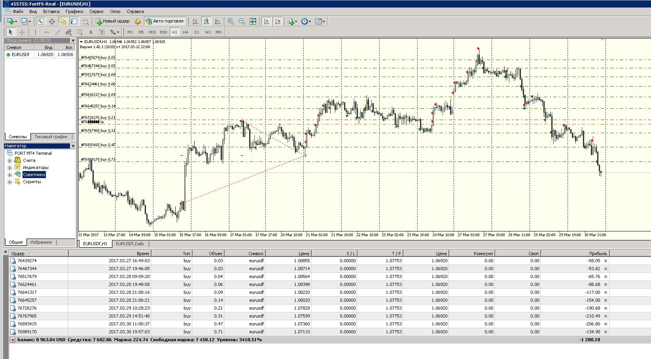Open the Data Window crosshair-circle icon
651x359 pixels.
click(x=52, y=21)
